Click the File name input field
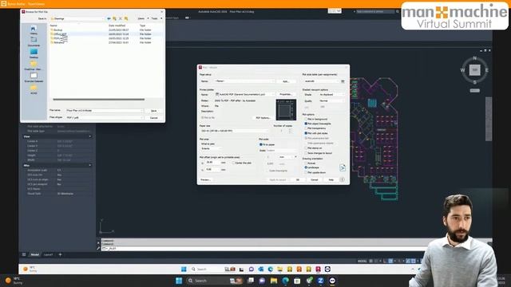The width and height of the screenshot is (511, 287). click(x=105, y=111)
